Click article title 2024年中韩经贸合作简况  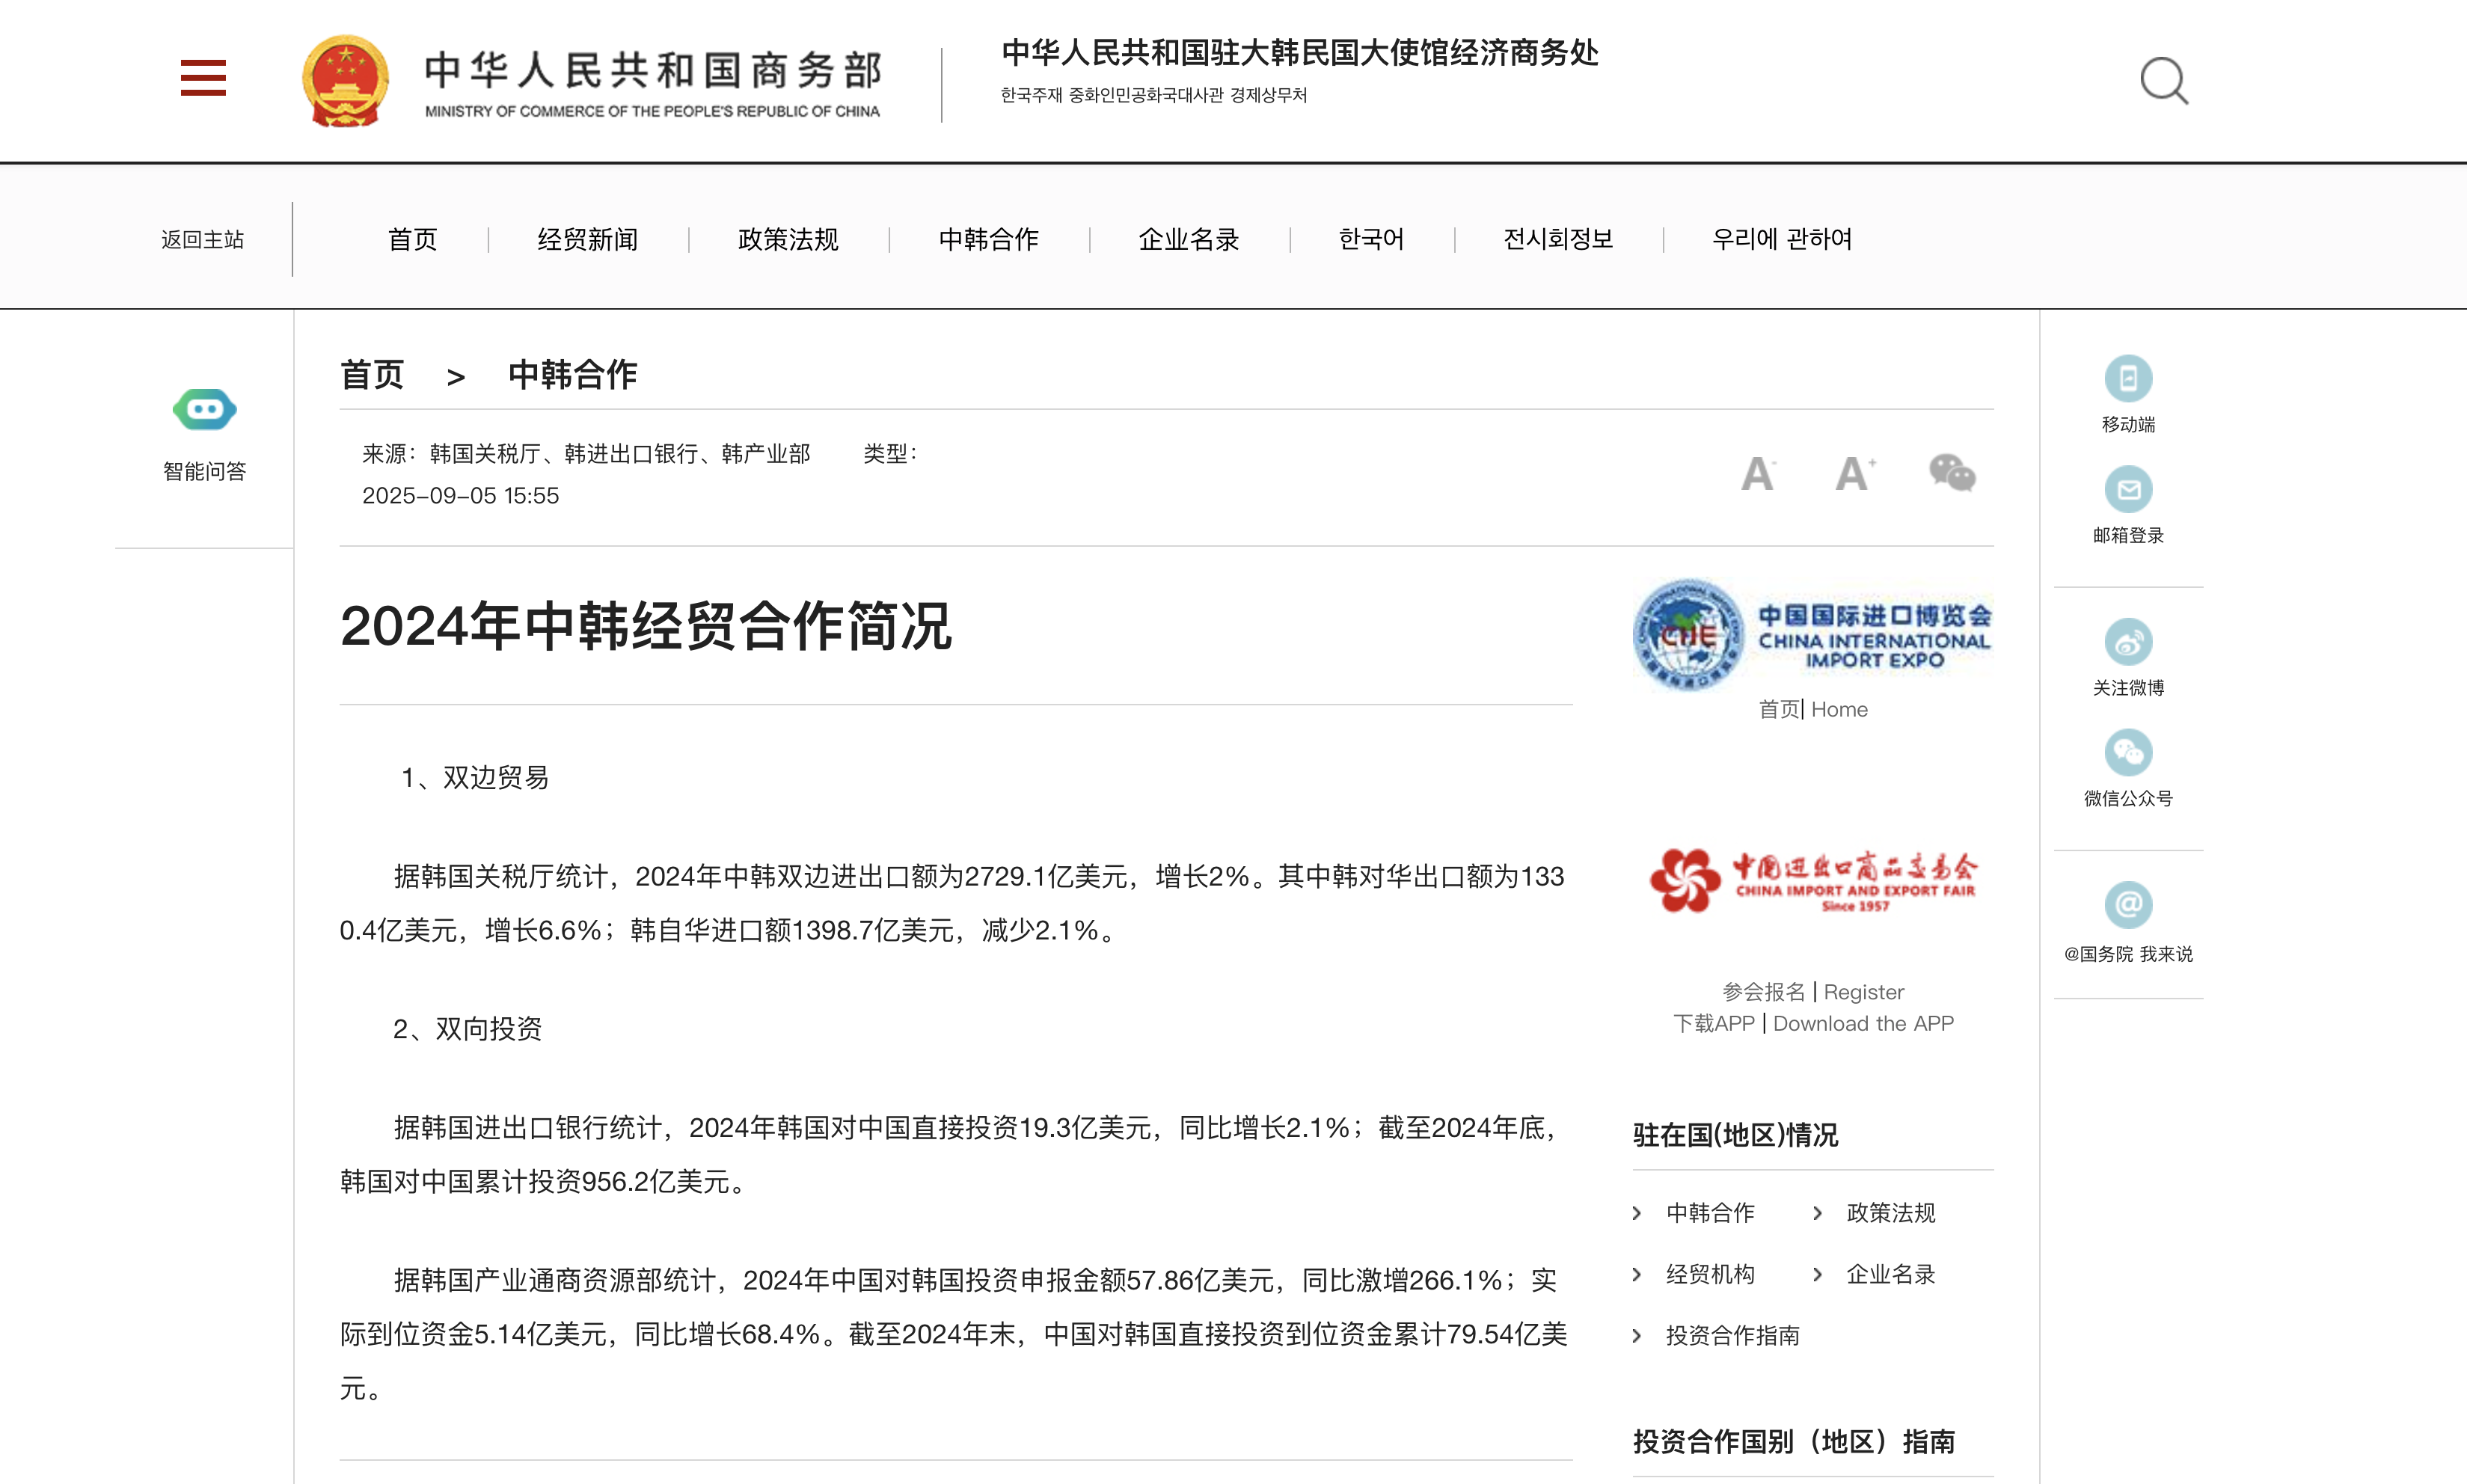coord(646,627)
